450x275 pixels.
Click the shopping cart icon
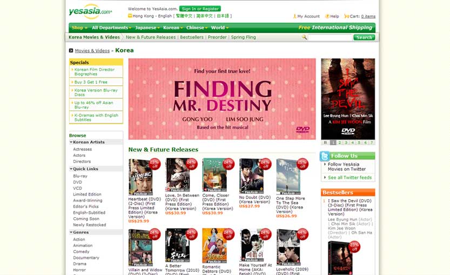(x=346, y=16)
